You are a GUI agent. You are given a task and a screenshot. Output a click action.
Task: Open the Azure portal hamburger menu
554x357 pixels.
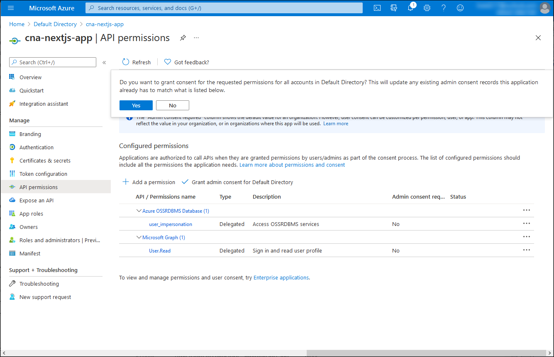pos(11,8)
